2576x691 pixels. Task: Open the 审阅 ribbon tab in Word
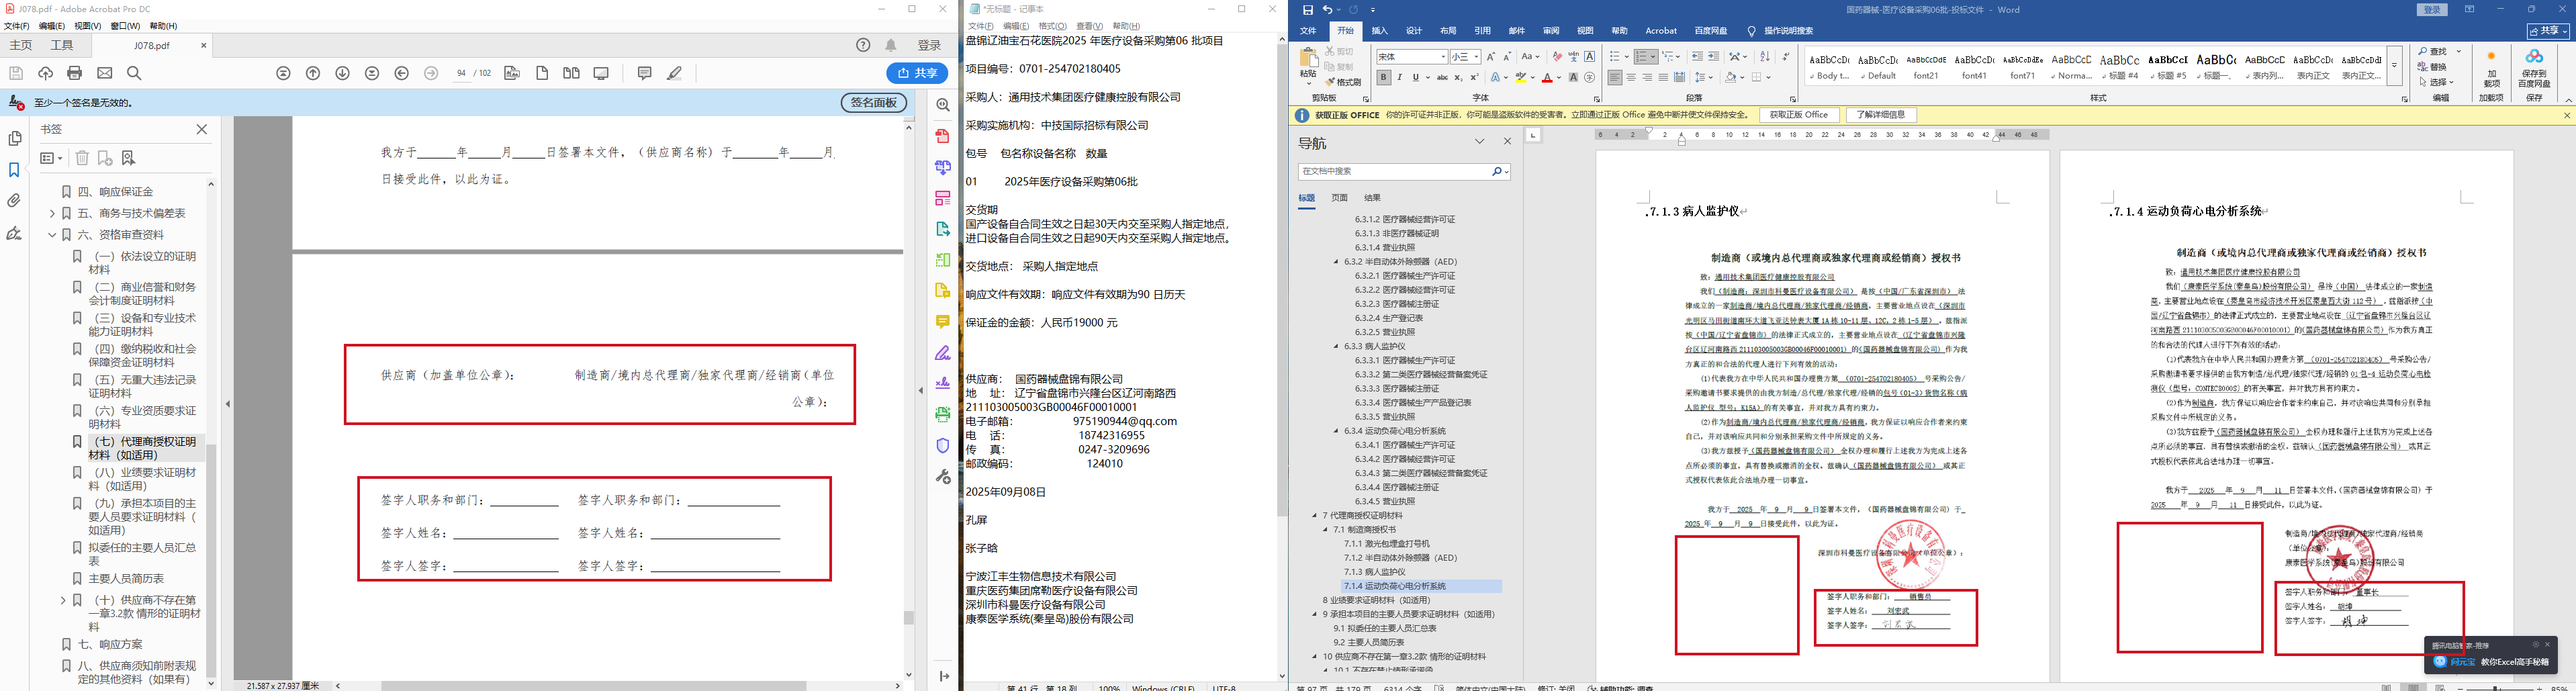tap(1551, 31)
